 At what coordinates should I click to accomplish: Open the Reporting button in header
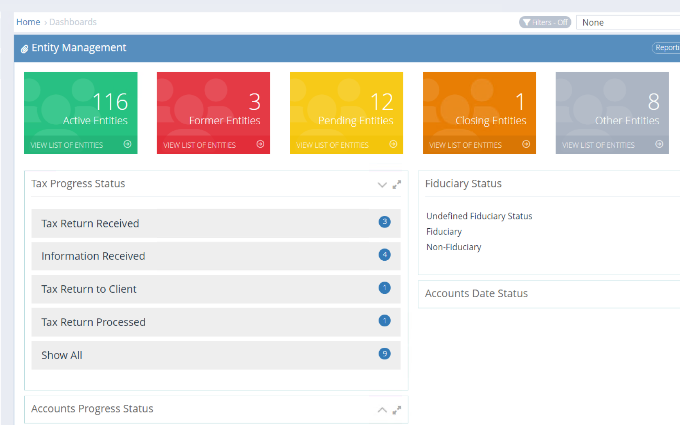(x=667, y=48)
